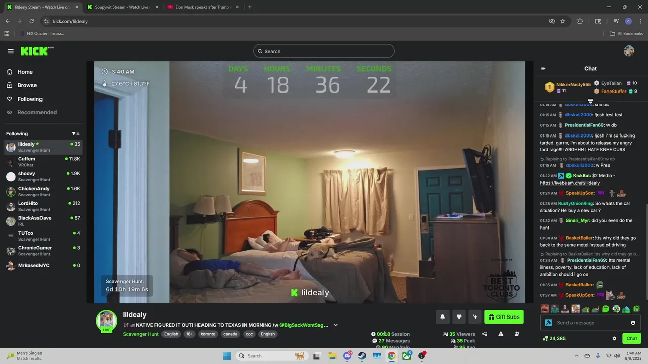This screenshot has height=364, width=648.
Task: Open Chrome tab search media control
Action: (616, 21)
